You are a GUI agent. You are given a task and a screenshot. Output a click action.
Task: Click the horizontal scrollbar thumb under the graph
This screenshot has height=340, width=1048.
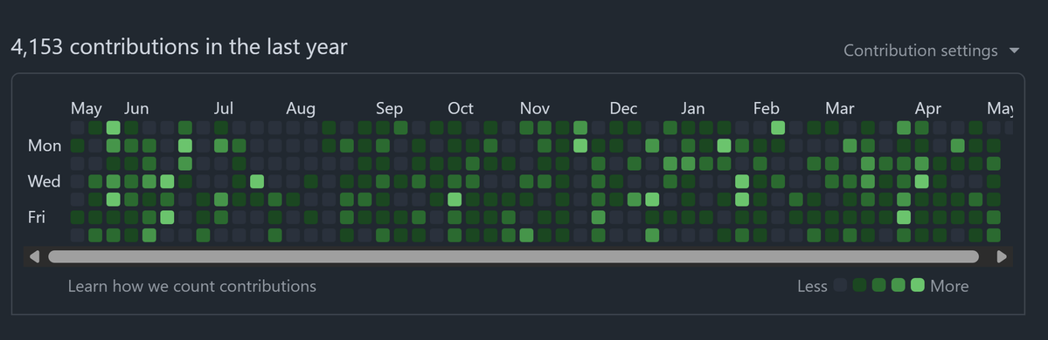[x=513, y=256]
